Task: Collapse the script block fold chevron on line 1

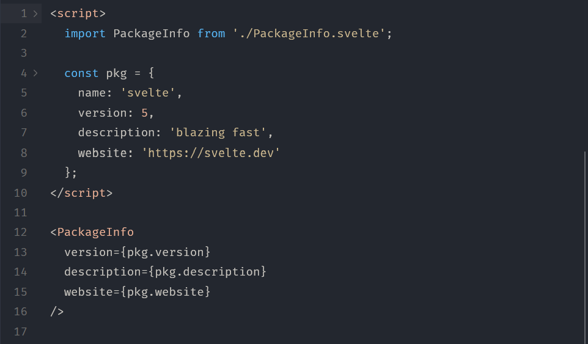Action: [36, 13]
